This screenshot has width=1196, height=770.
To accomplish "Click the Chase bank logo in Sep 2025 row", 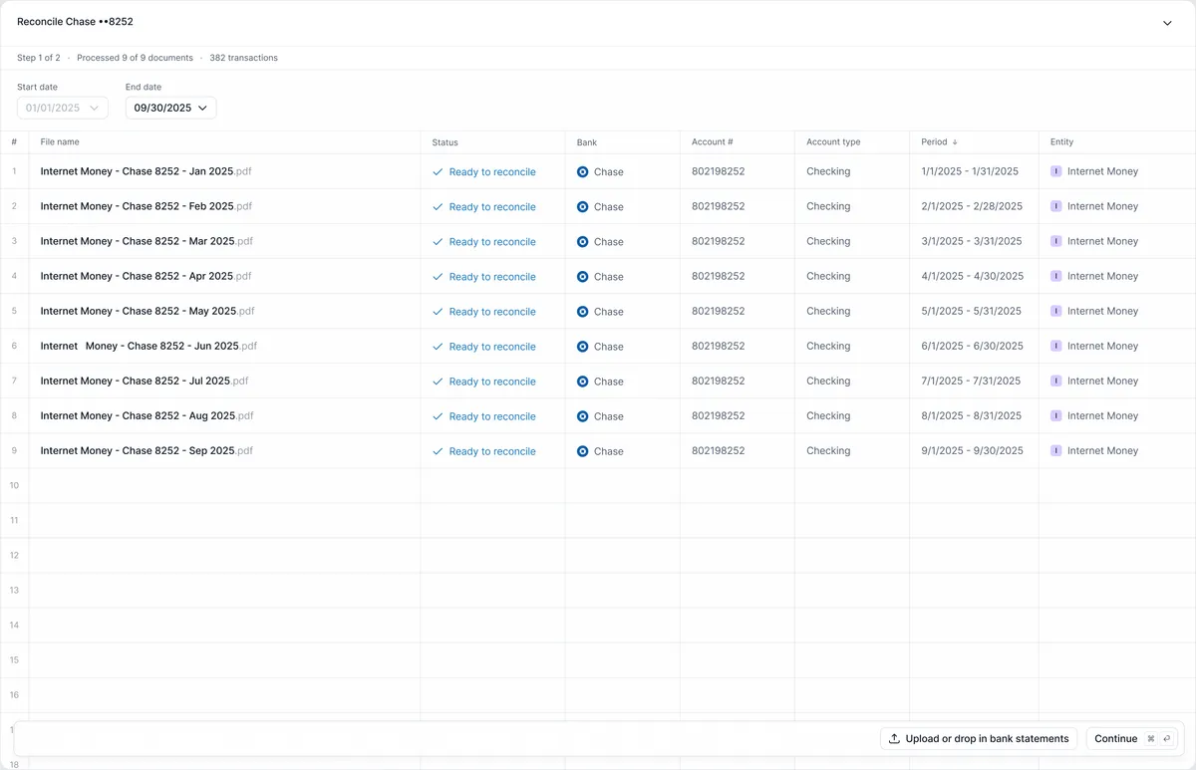I will tap(583, 450).
